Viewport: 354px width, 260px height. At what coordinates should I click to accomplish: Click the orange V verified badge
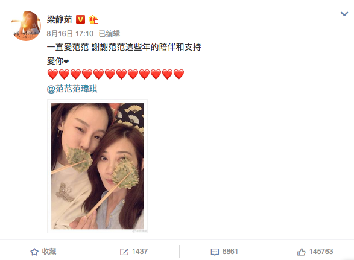80,19
